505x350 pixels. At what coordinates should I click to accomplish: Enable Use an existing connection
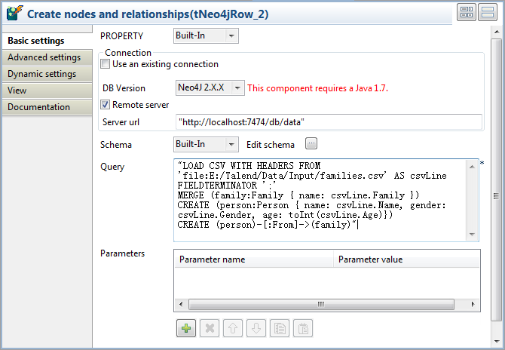(x=105, y=64)
